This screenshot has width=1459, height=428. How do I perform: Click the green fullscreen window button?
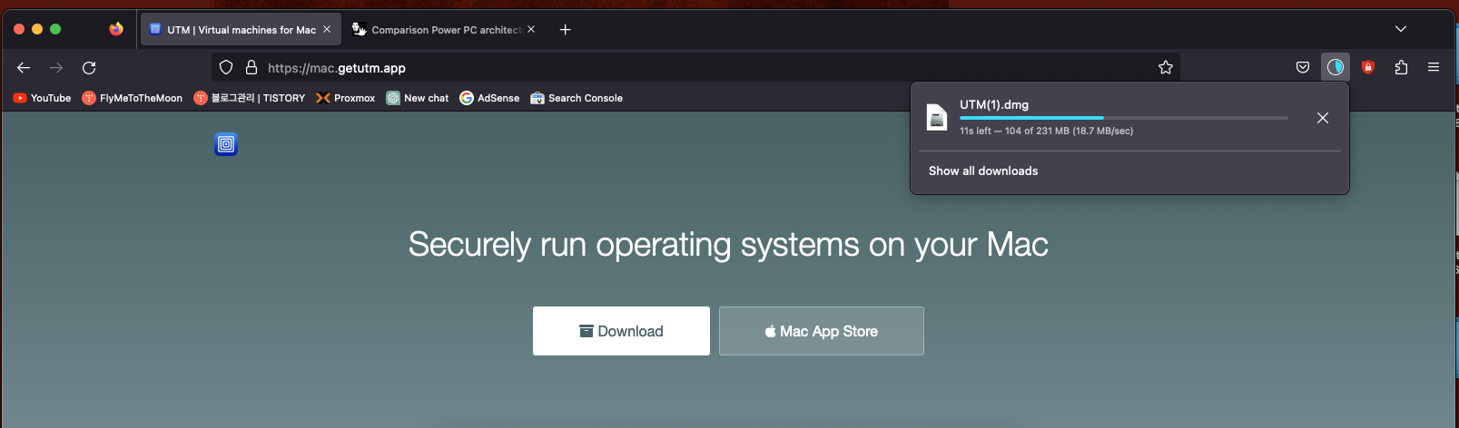pos(55,29)
